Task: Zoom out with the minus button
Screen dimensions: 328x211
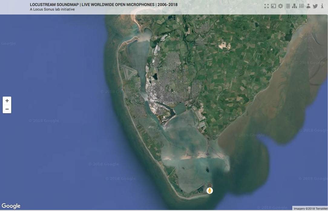Action: pyautogui.click(x=7, y=109)
